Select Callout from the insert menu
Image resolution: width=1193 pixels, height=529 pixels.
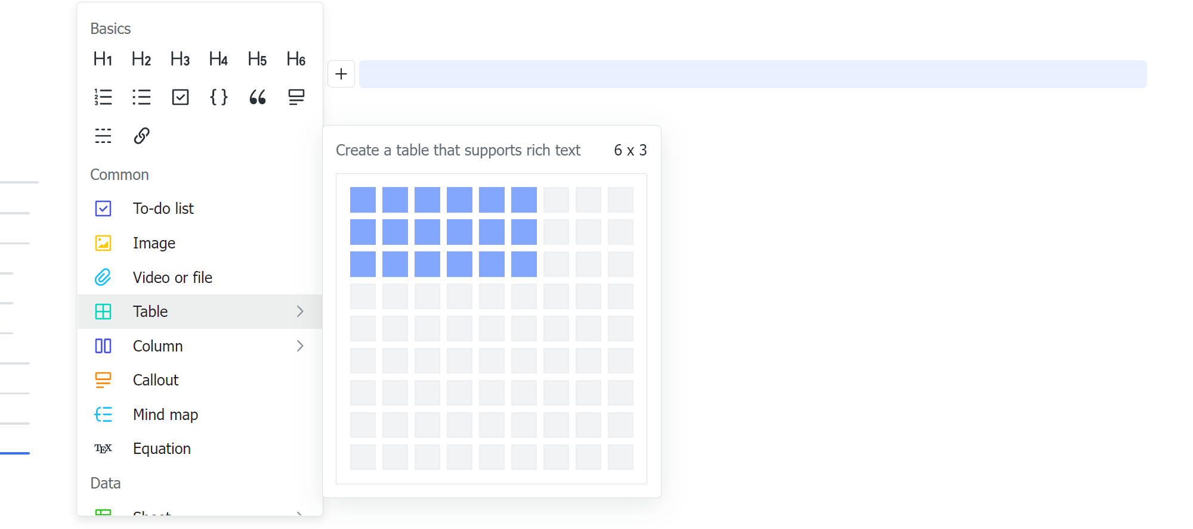pos(156,380)
